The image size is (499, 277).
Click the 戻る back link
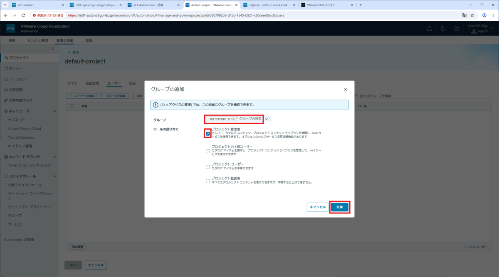tap(73, 52)
